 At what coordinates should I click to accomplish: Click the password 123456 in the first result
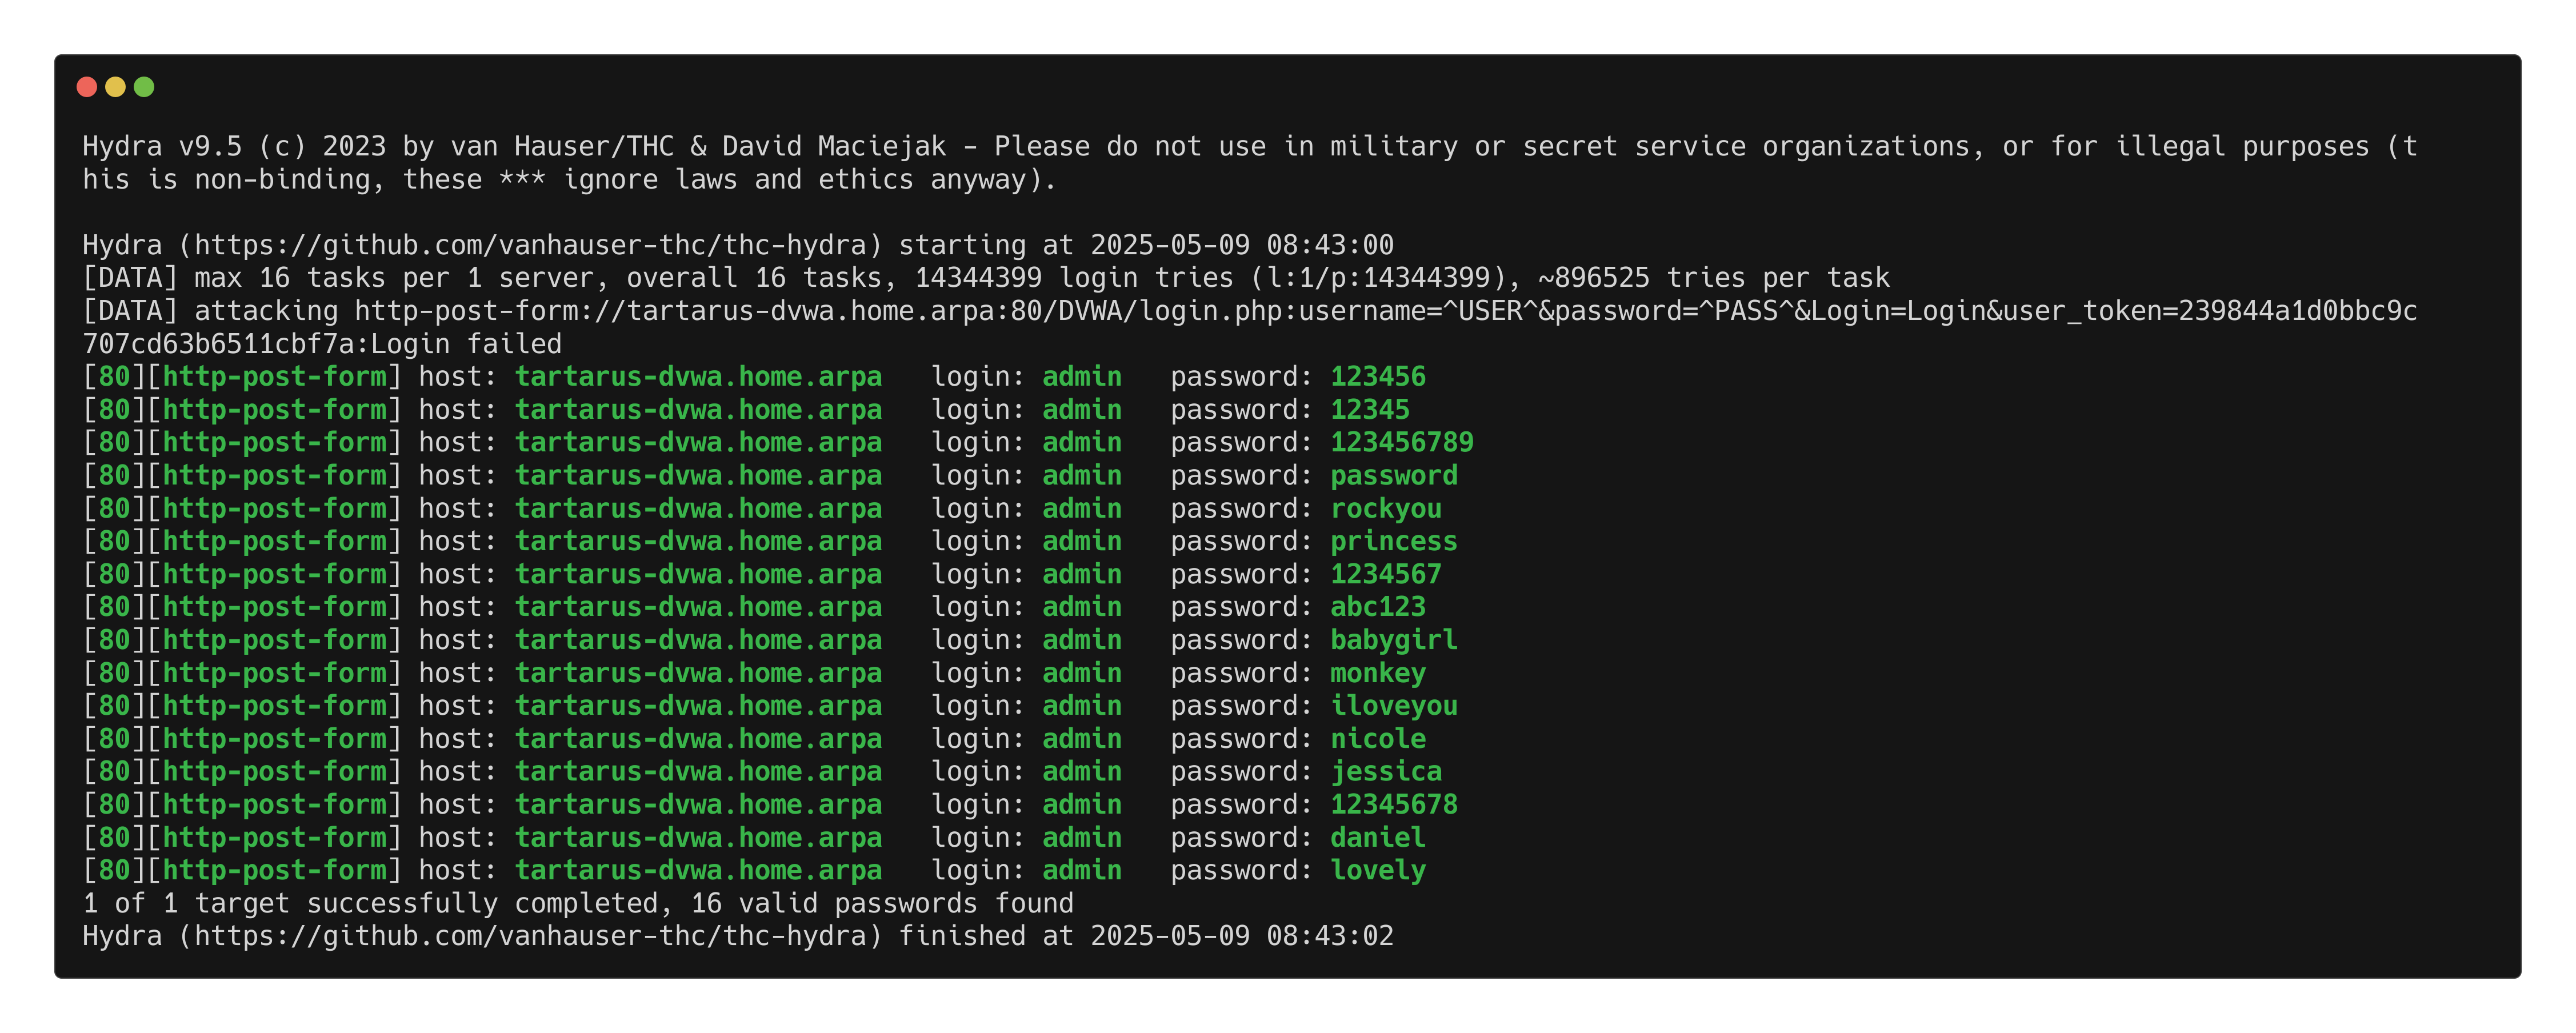[x=1377, y=377]
